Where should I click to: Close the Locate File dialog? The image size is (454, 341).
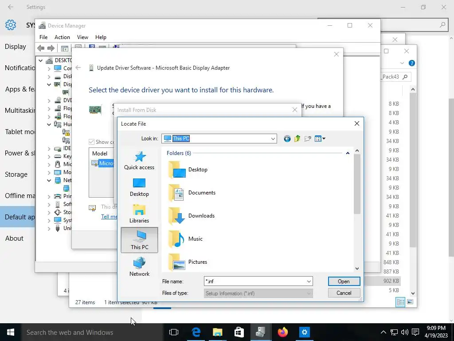[x=357, y=123]
